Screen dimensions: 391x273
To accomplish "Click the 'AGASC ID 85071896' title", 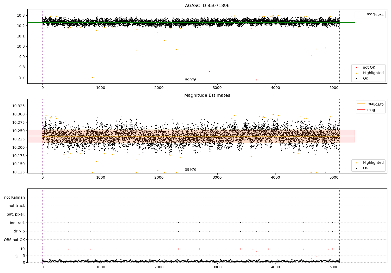I will (207, 6).
